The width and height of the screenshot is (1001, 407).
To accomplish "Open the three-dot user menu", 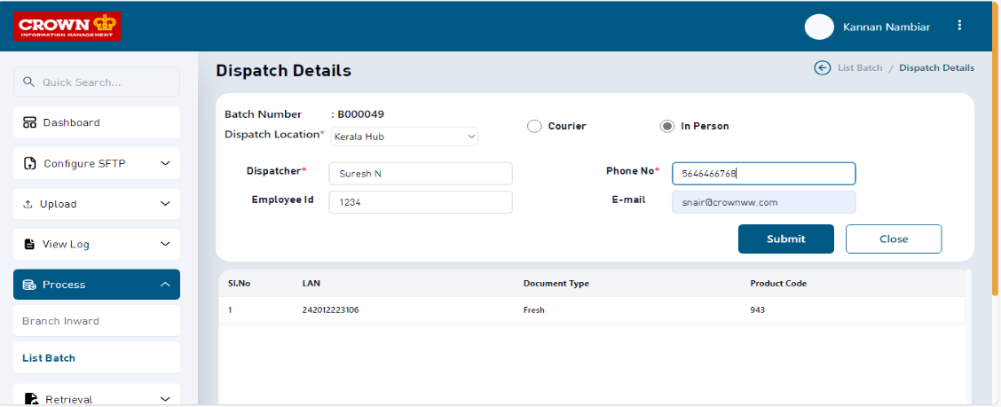I will [959, 26].
